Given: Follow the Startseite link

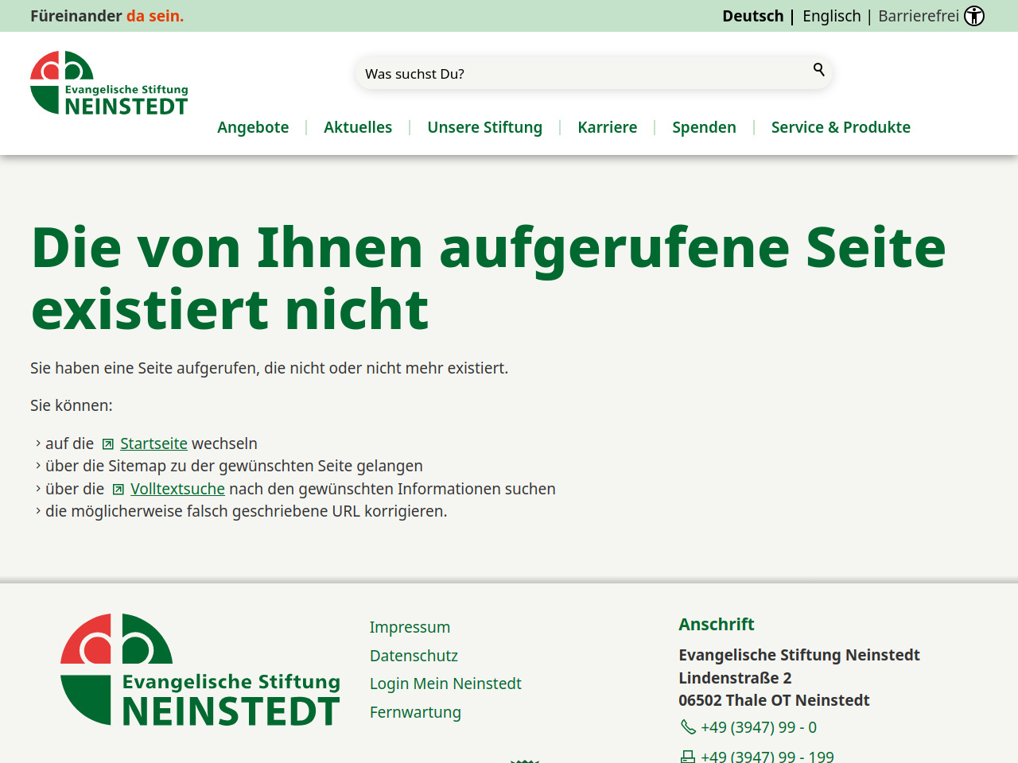Looking at the screenshot, I should [153, 443].
